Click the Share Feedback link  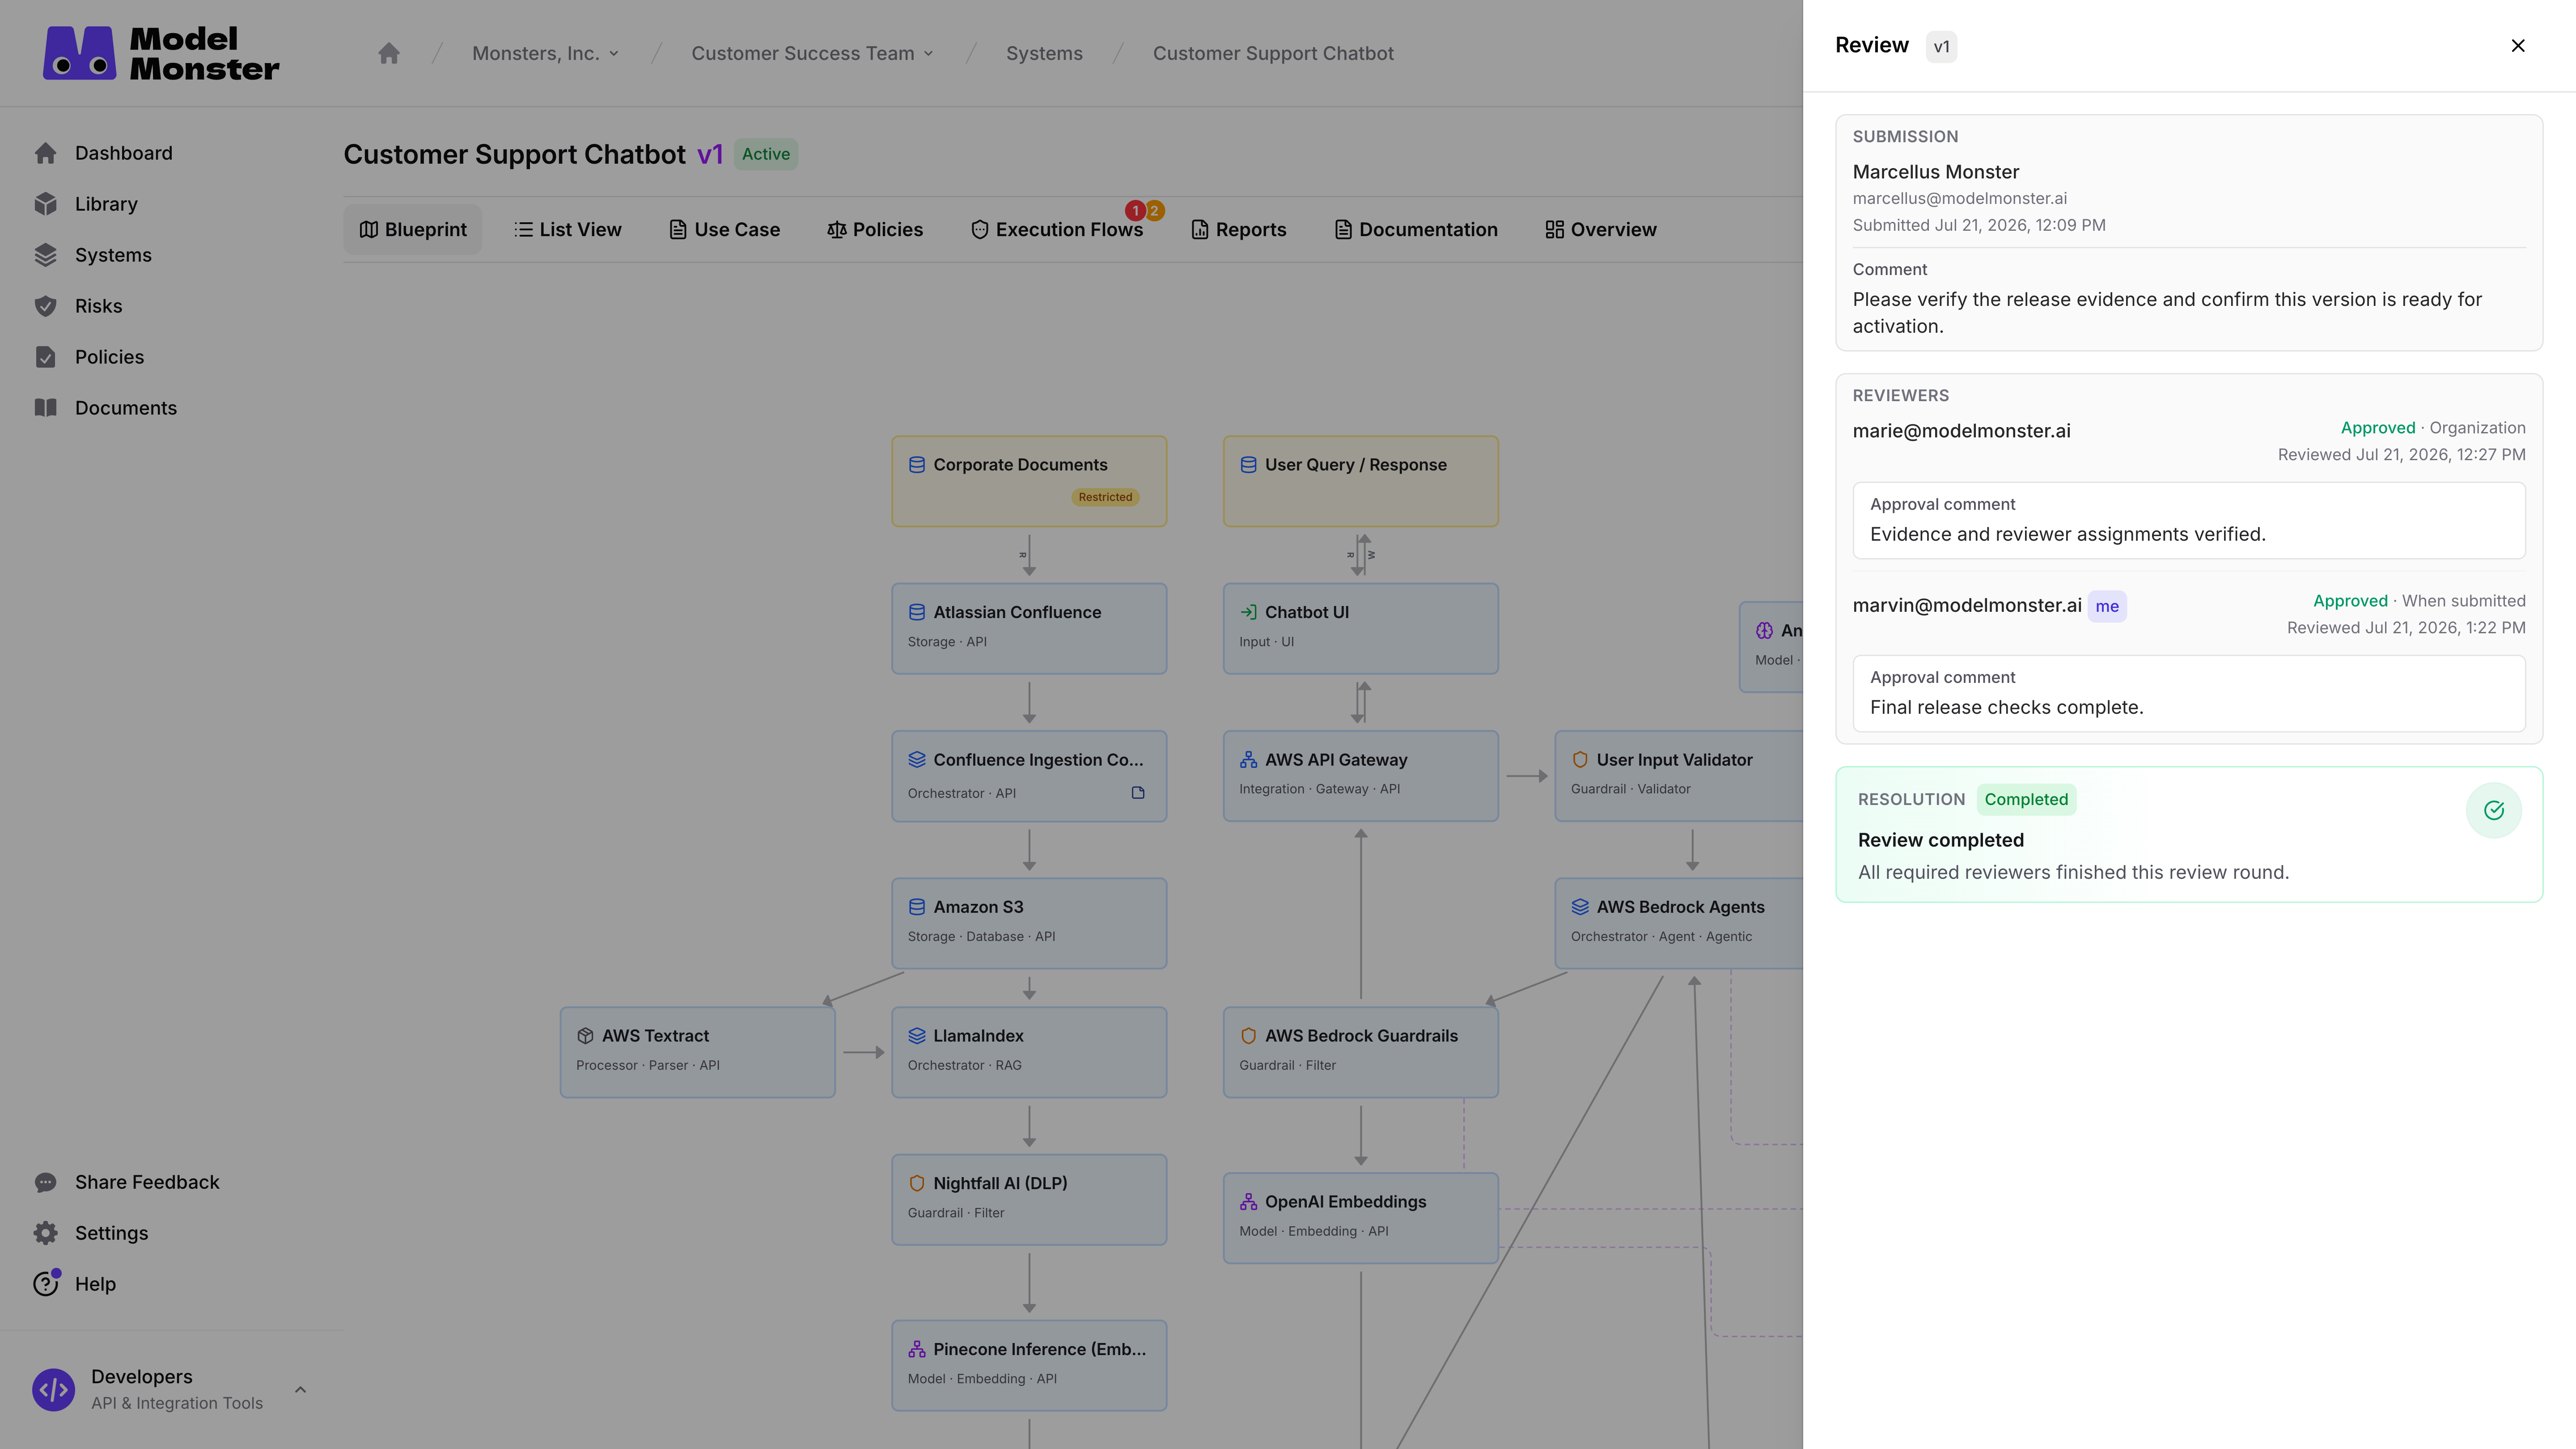(147, 1182)
